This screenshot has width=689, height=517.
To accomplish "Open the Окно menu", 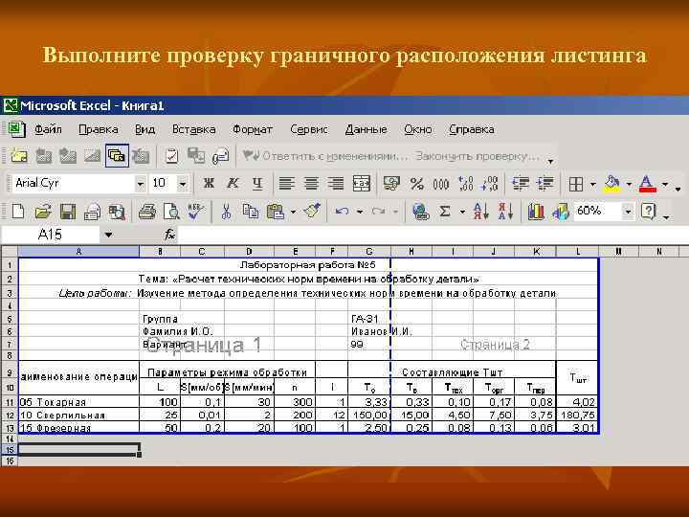I will point(417,129).
